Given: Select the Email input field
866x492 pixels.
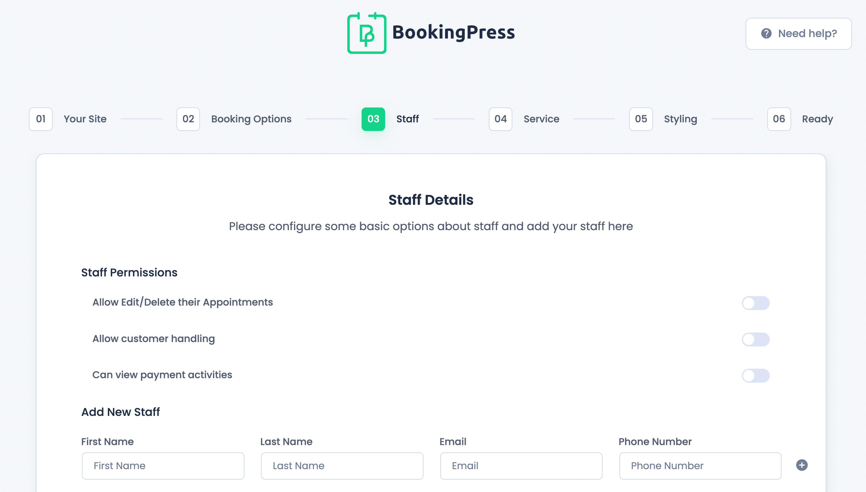Looking at the screenshot, I should click(x=521, y=466).
